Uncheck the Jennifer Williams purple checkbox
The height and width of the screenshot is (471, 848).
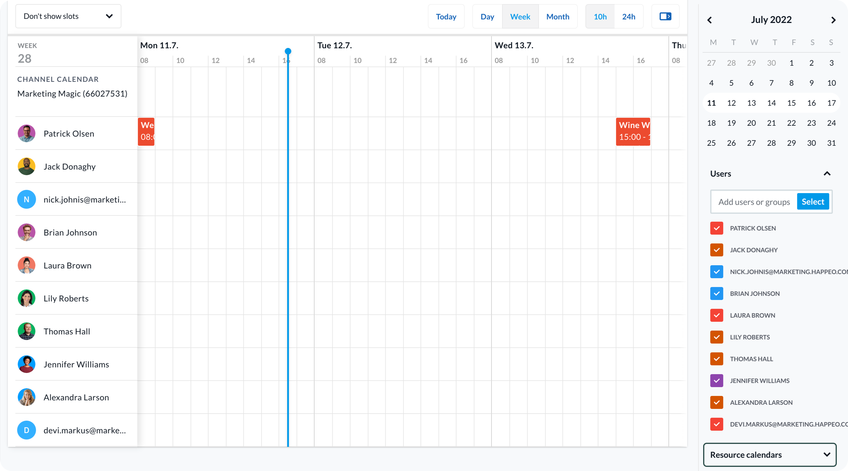point(716,381)
